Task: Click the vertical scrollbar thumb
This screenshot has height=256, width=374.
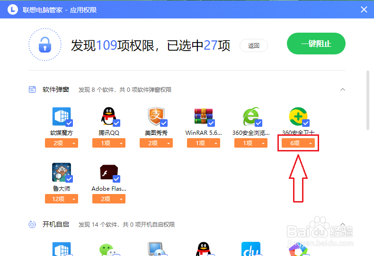Action: 368,100
